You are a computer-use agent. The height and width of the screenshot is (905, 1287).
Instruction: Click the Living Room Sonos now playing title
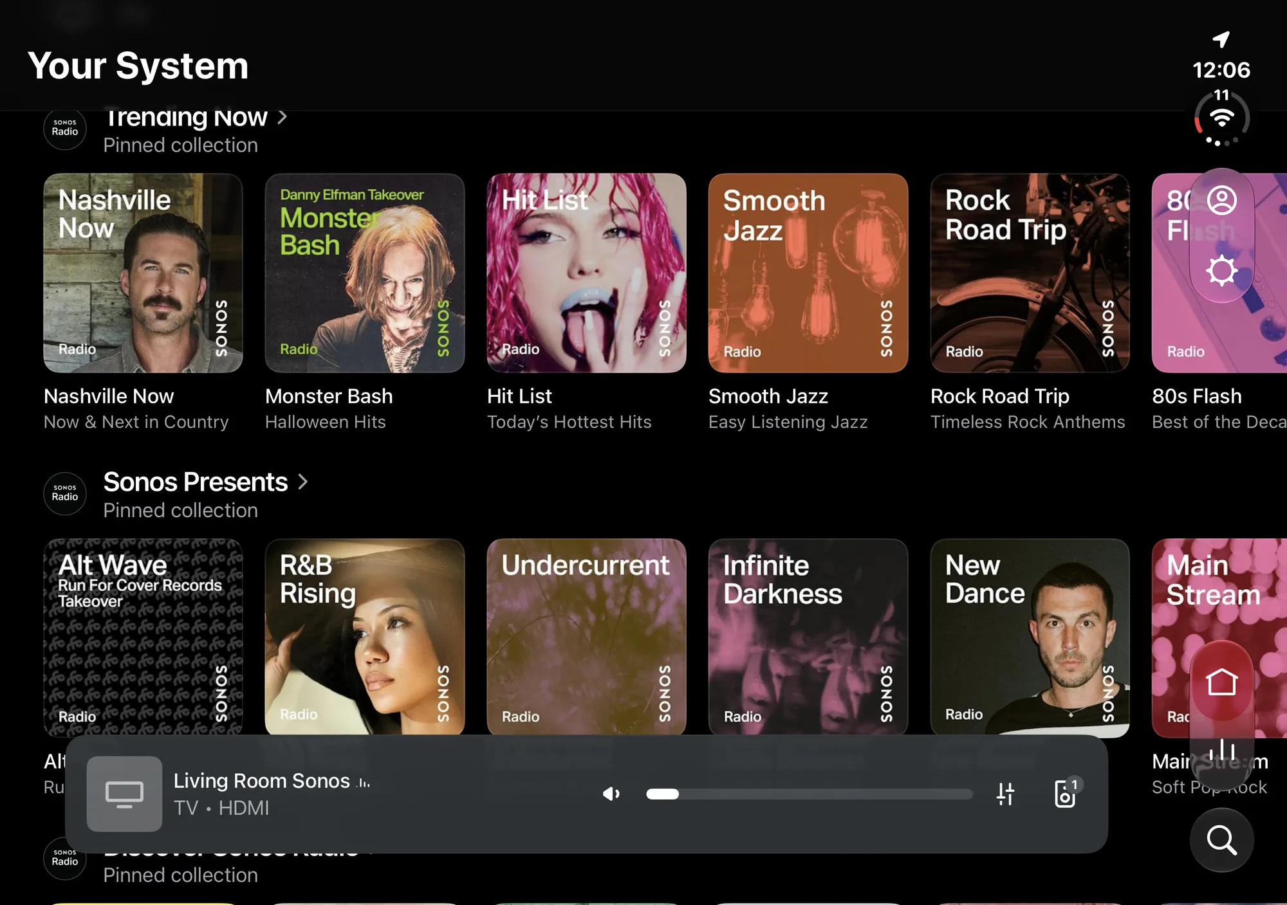click(261, 780)
